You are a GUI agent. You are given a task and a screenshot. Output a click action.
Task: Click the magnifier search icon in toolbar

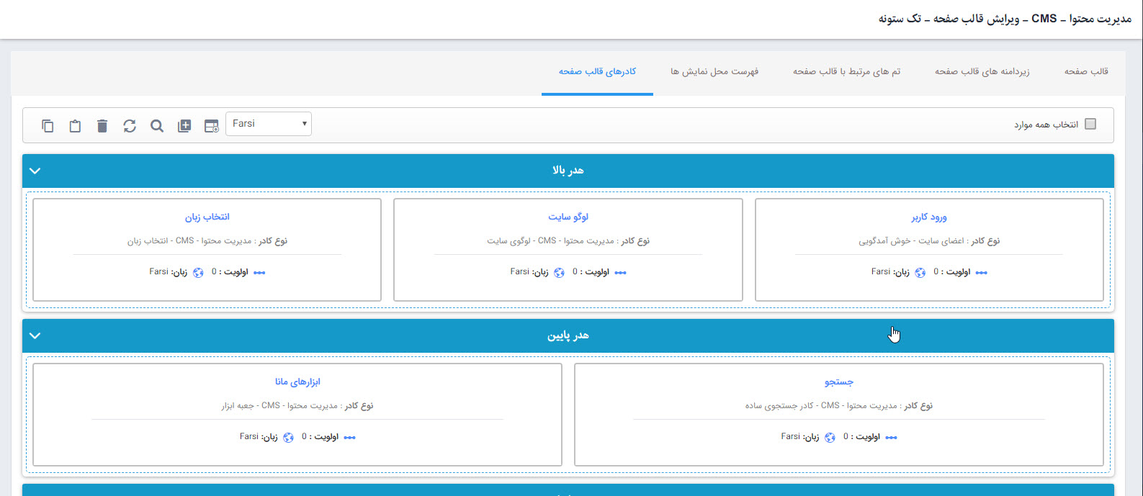point(157,126)
